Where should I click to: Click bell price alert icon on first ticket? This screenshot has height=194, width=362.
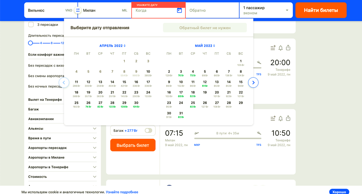[280, 48]
